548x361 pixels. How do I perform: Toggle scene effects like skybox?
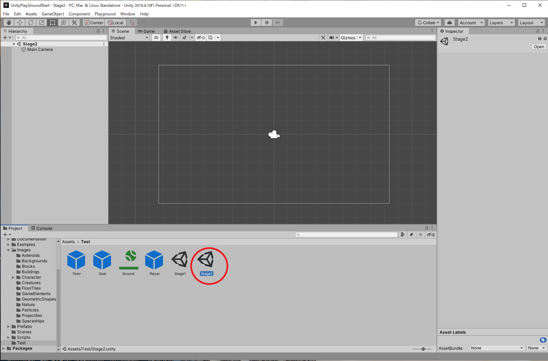coord(184,38)
